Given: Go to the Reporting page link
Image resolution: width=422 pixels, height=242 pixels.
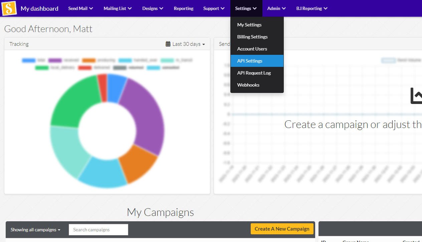Looking at the screenshot, I should click(x=183, y=8).
